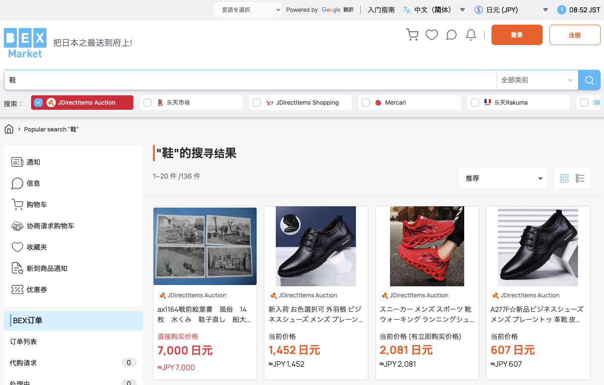This screenshot has width=604, height=385.
Task: Click the JST clock icon
Action: tap(562, 9)
